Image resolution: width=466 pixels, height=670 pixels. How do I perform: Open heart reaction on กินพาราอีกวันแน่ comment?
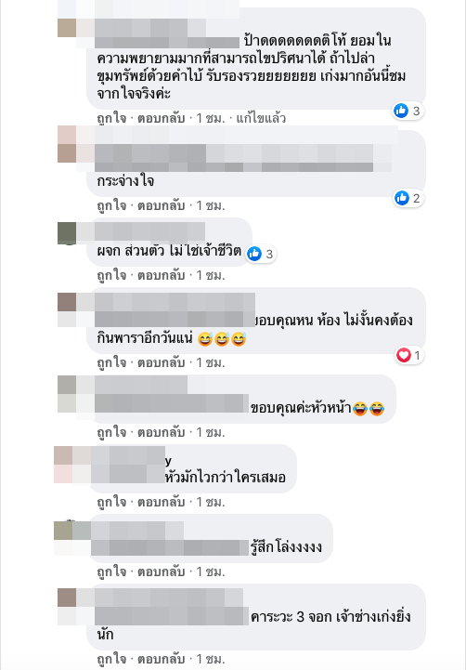[x=408, y=355]
